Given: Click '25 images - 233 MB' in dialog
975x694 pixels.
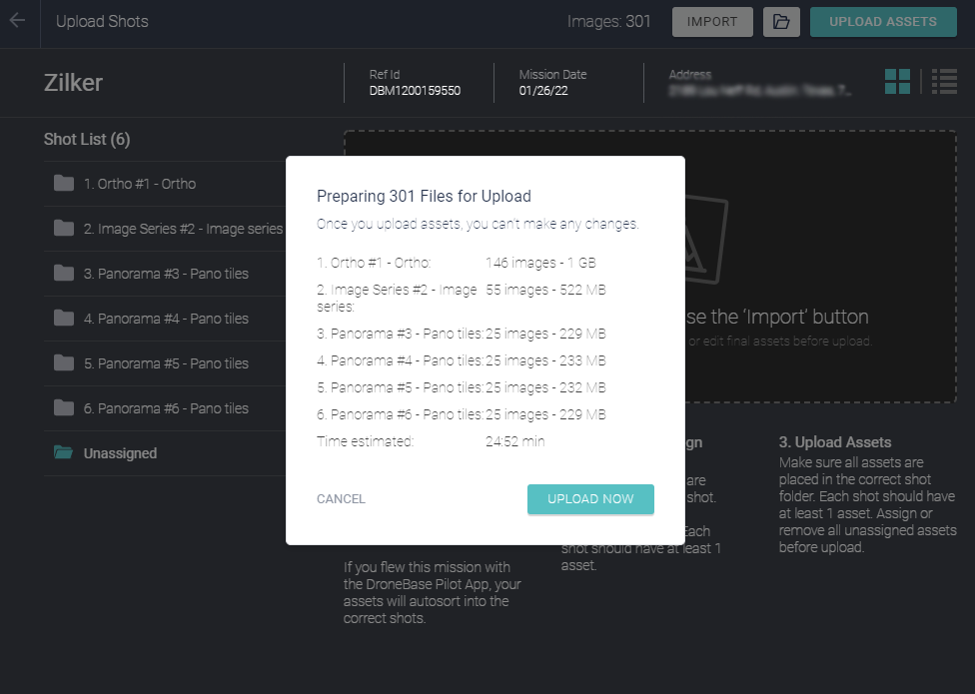Looking at the screenshot, I should (545, 360).
